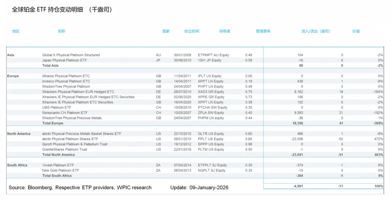Click the value percentage -369%
Image resolution: width=392 pixels, height=206 pixels.
(378, 123)
